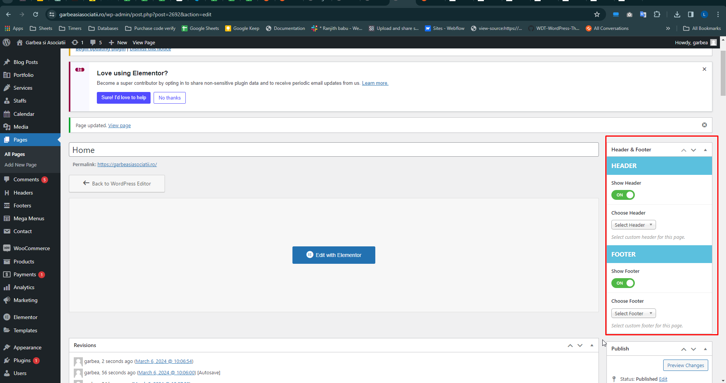Open the browser downloads icon
726x383 pixels.
tap(677, 14)
